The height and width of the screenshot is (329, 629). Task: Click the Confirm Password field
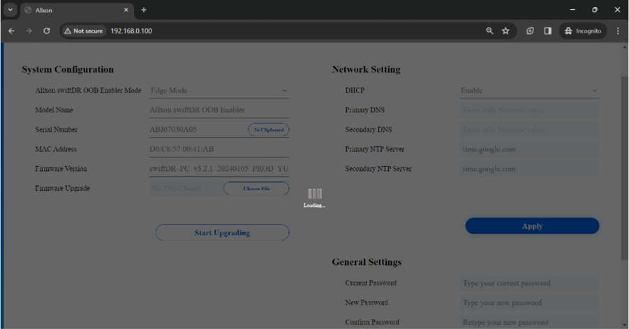pyautogui.click(x=529, y=322)
